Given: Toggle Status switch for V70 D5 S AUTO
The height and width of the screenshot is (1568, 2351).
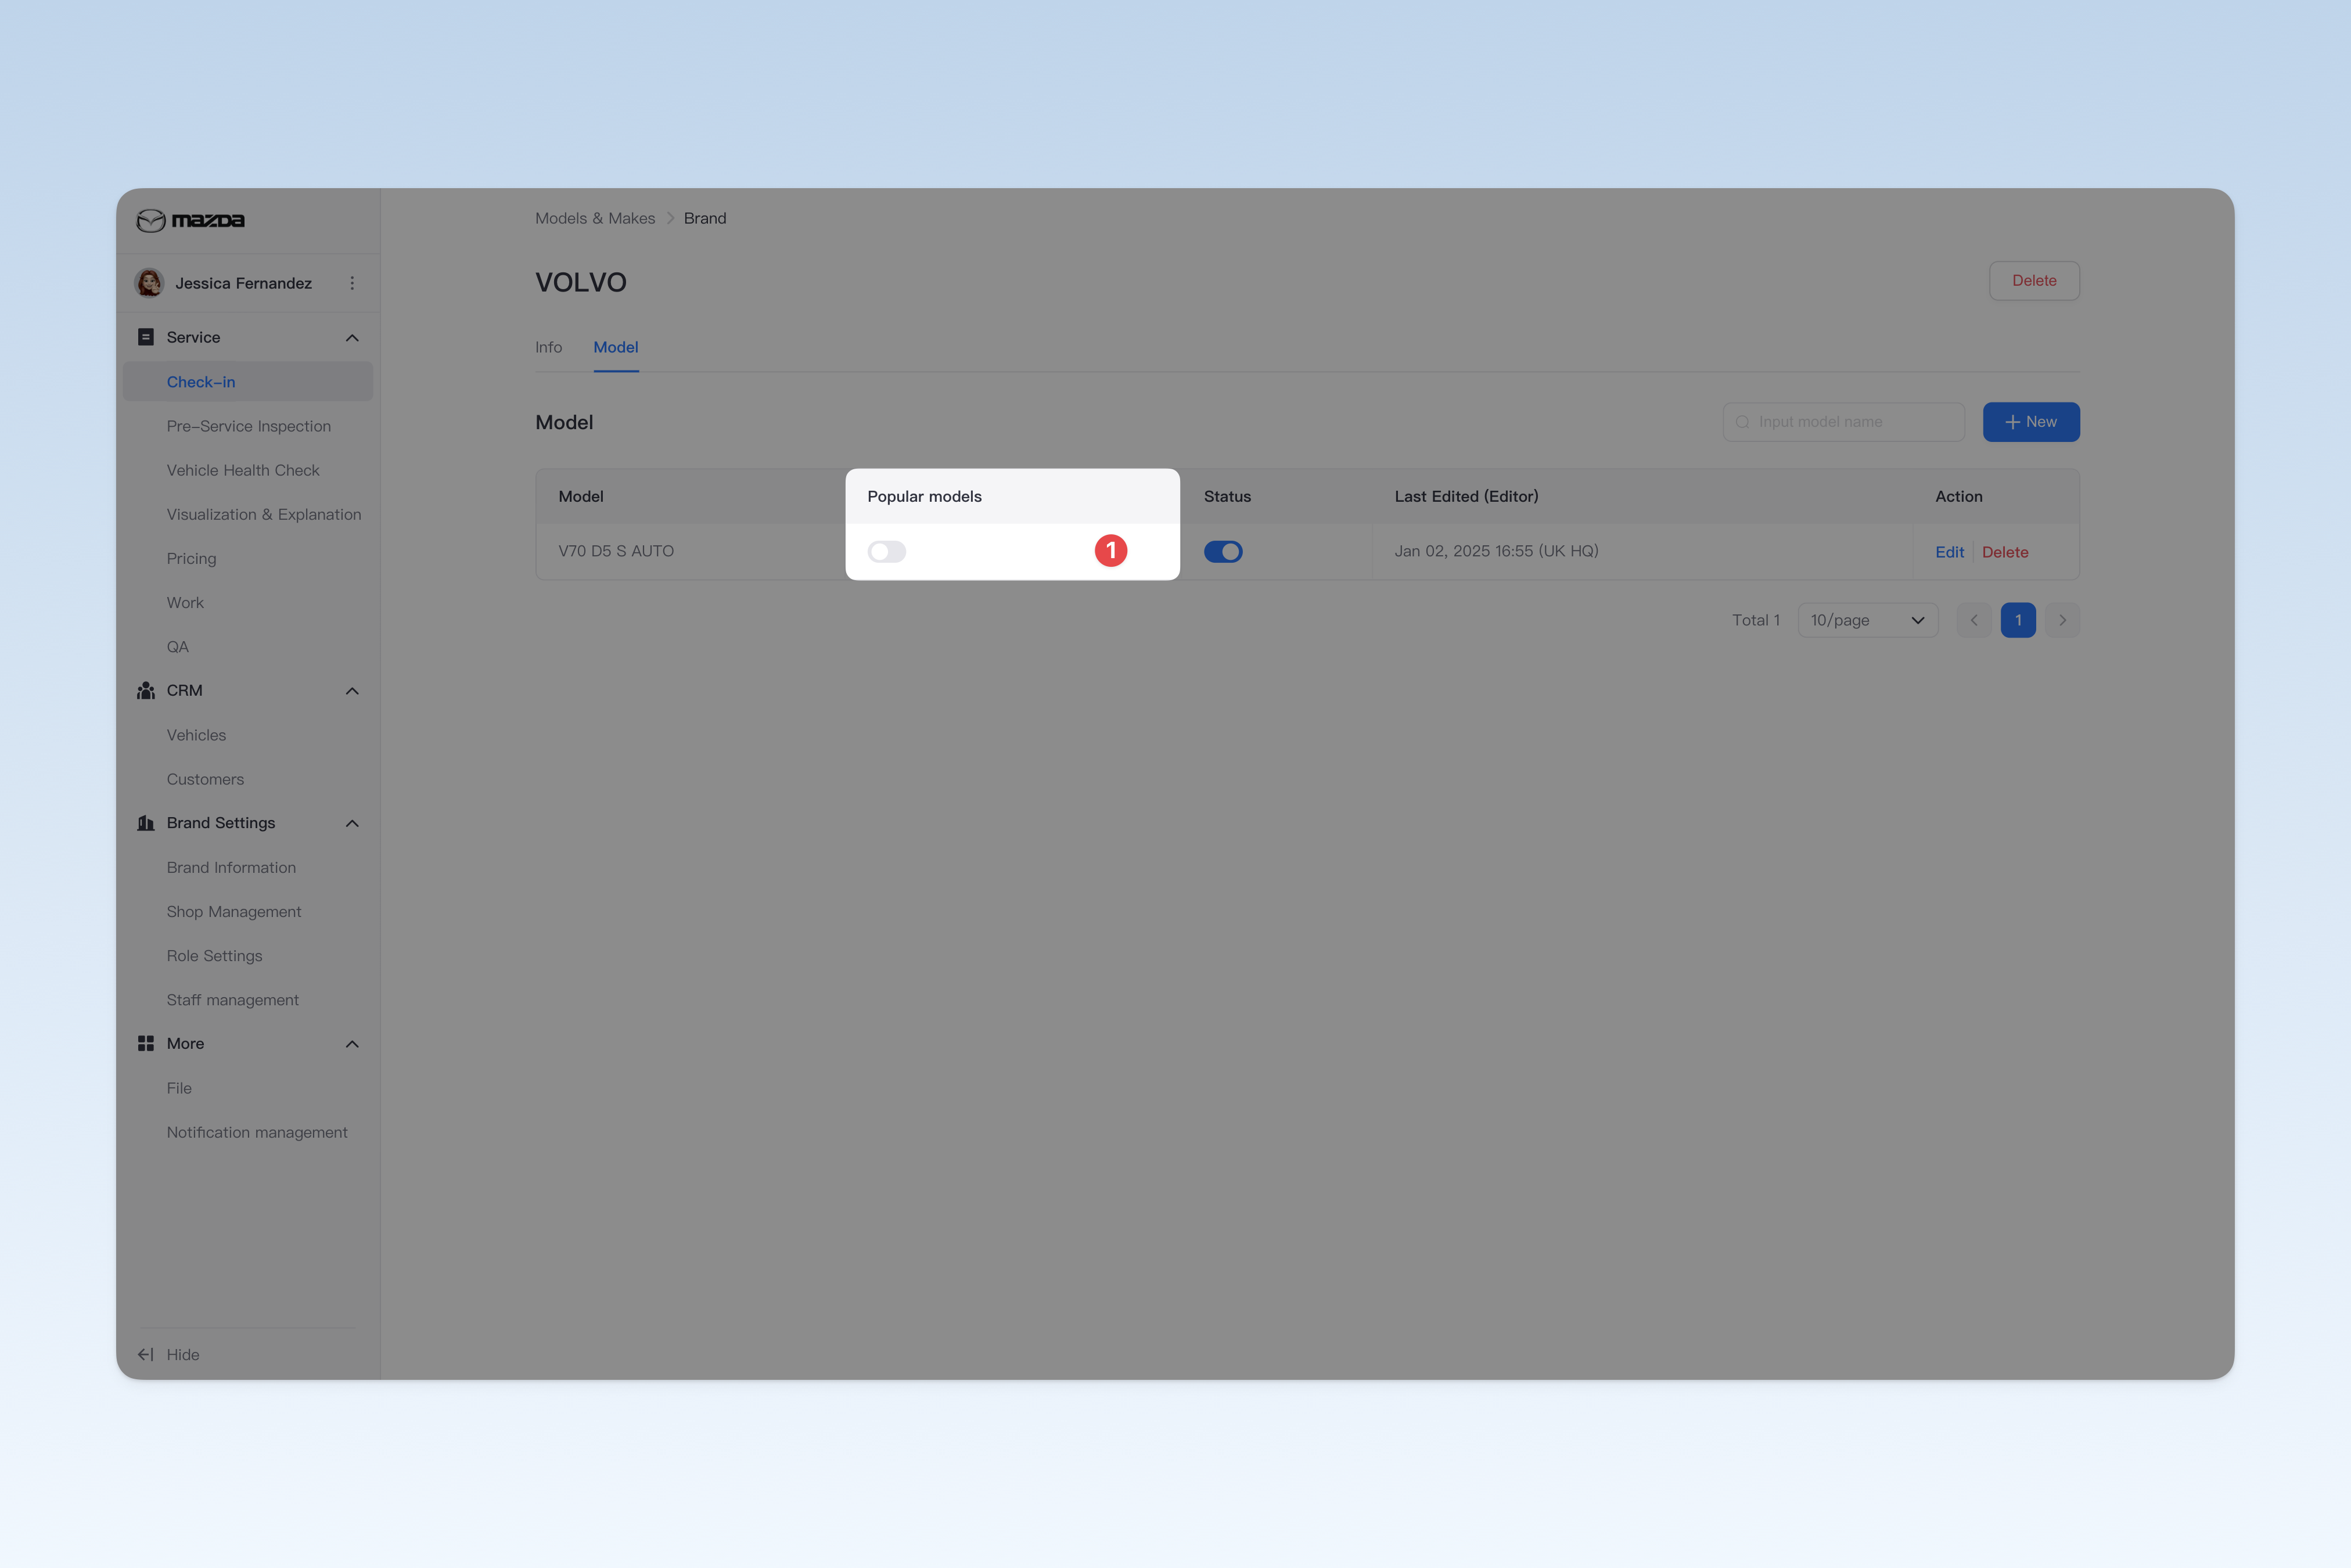Looking at the screenshot, I should (1223, 552).
